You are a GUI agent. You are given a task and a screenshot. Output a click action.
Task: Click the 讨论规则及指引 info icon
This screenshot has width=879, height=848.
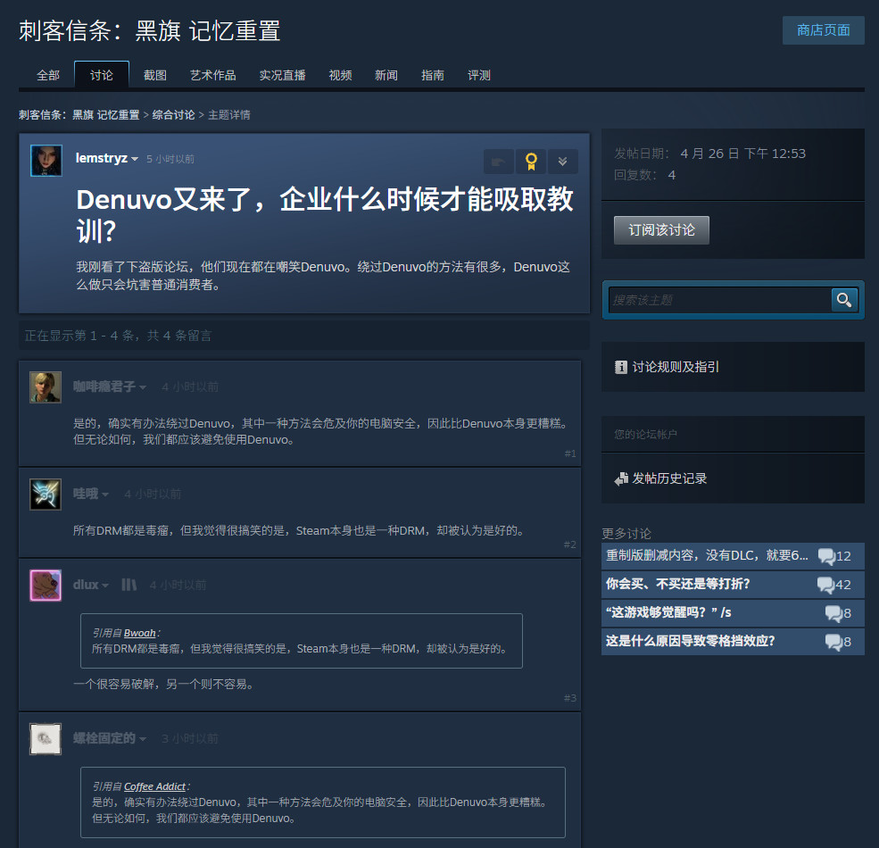pyautogui.click(x=621, y=367)
